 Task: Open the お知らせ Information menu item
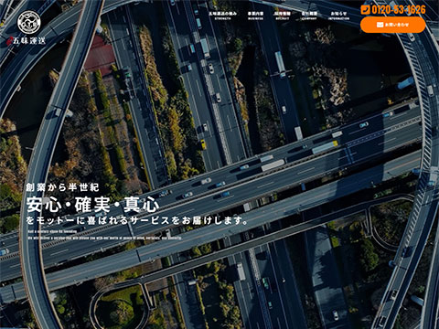[x=338, y=16]
